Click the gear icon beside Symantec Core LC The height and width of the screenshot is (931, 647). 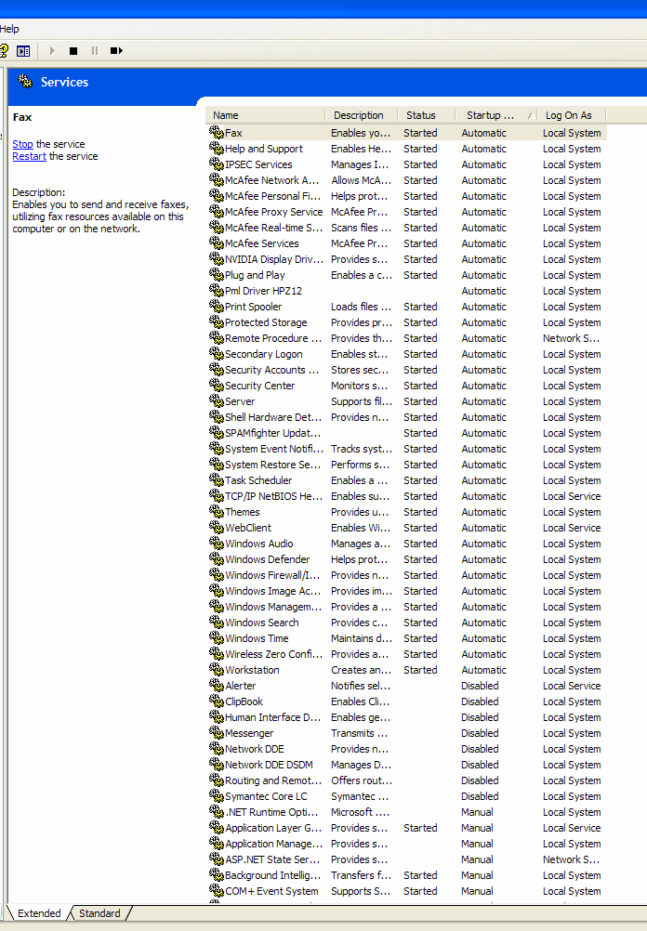[217, 795]
